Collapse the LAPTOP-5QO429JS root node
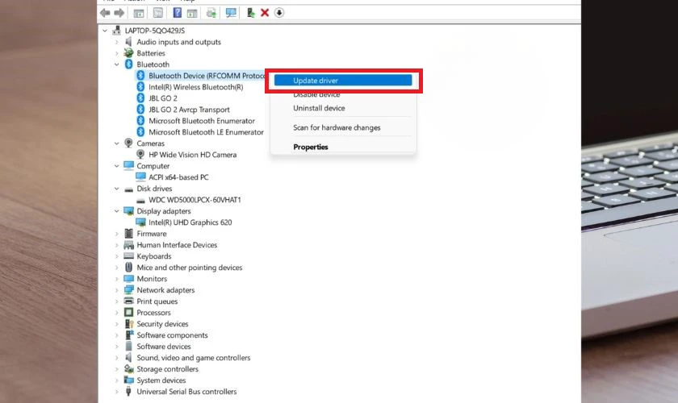678x403 pixels. click(x=105, y=31)
